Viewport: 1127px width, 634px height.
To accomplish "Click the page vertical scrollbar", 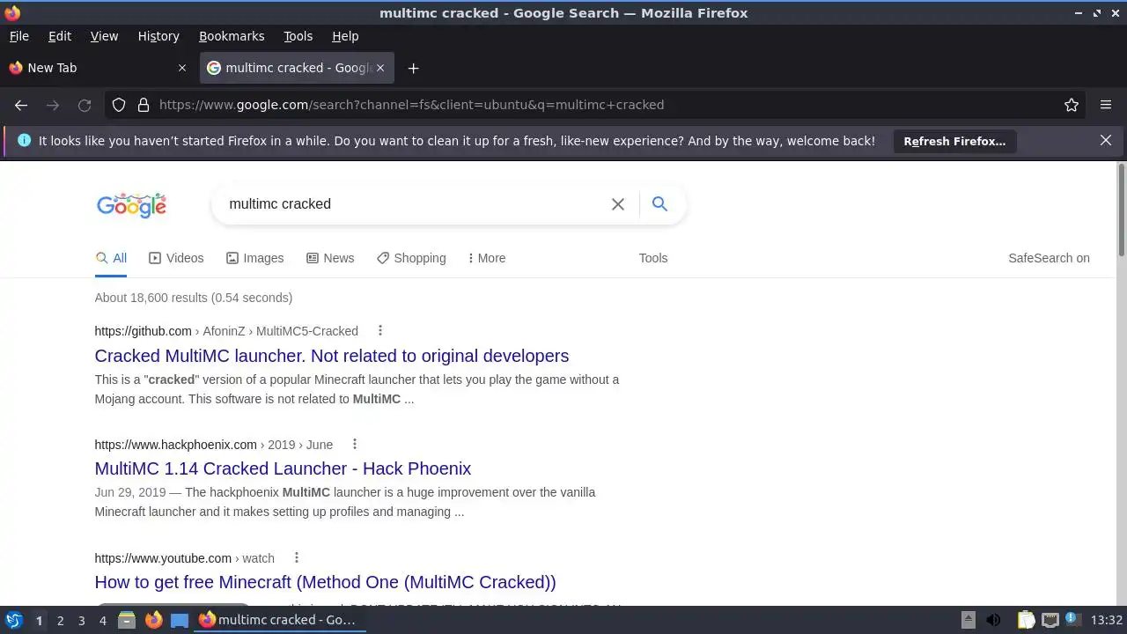I will [x=1121, y=208].
